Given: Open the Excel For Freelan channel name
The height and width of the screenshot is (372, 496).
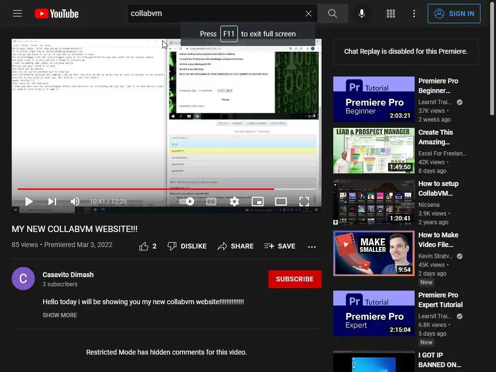Looking at the screenshot, I should tap(442, 154).
